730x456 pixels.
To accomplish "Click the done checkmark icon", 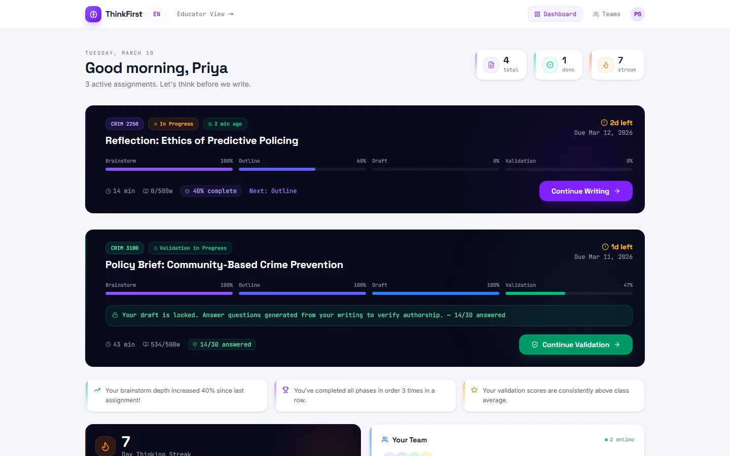I will [550, 65].
